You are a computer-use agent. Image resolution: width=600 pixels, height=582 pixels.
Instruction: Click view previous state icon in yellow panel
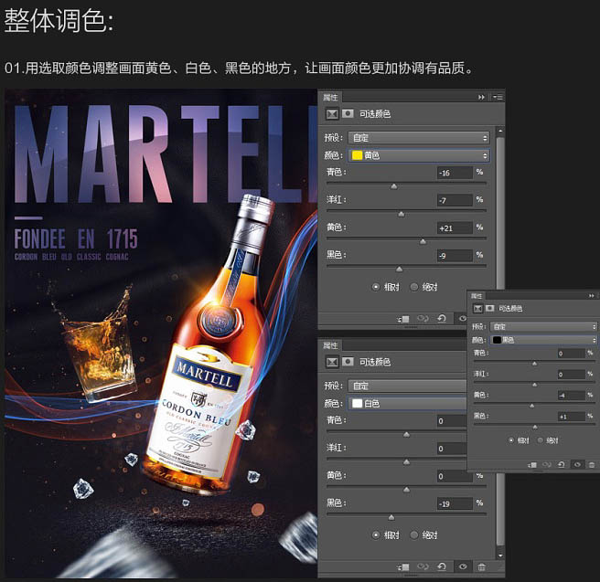tap(423, 318)
